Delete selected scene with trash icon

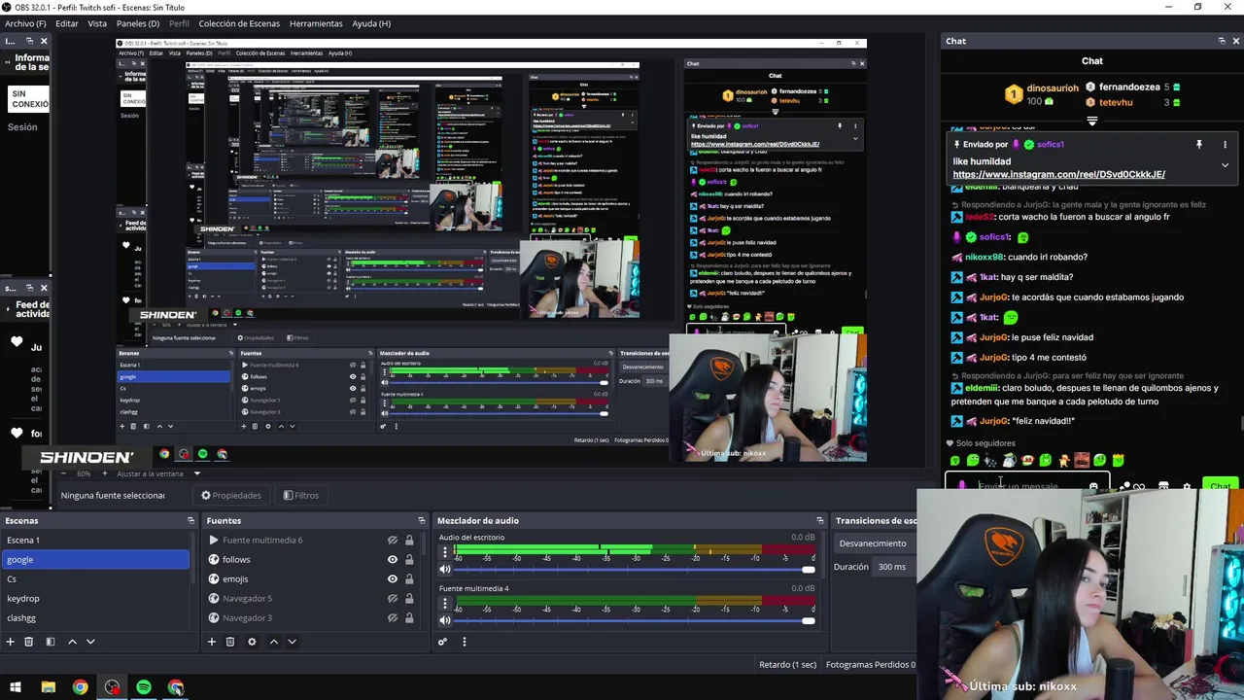click(x=29, y=642)
